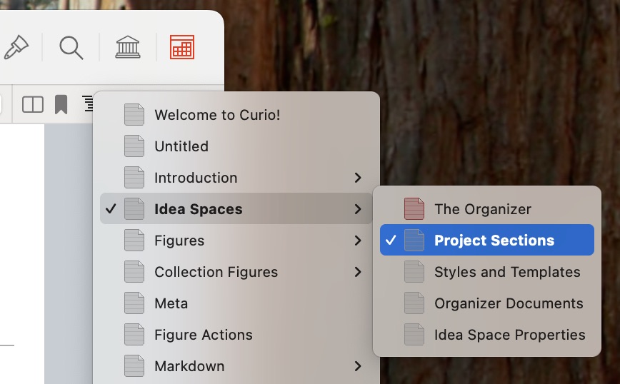Jump to the Figure Actions item

204,335
